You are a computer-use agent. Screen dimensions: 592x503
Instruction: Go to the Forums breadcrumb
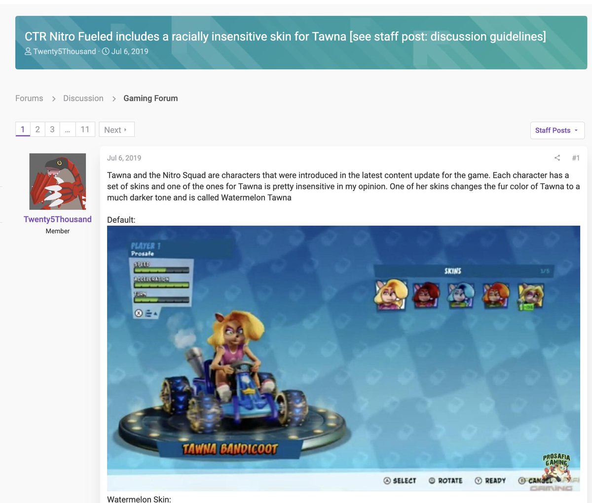tap(29, 98)
